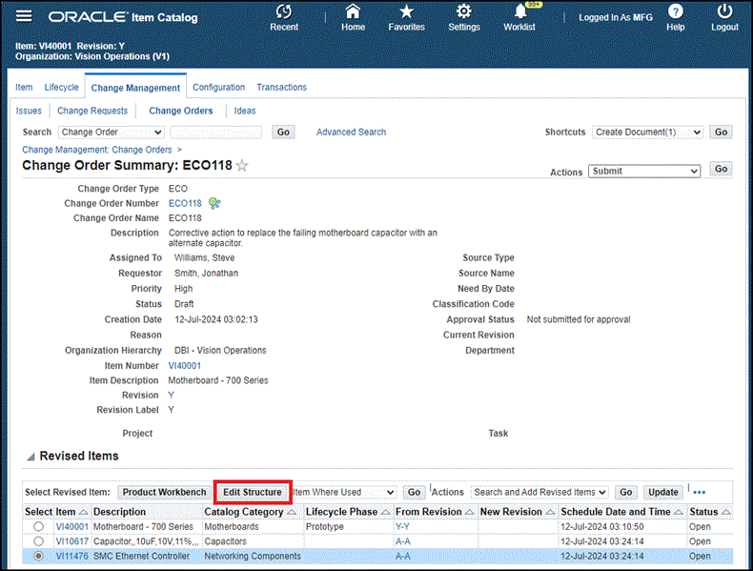Click the 'Networking Components' catalog cell
This screenshot has width=753, height=571.
tap(253, 556)
